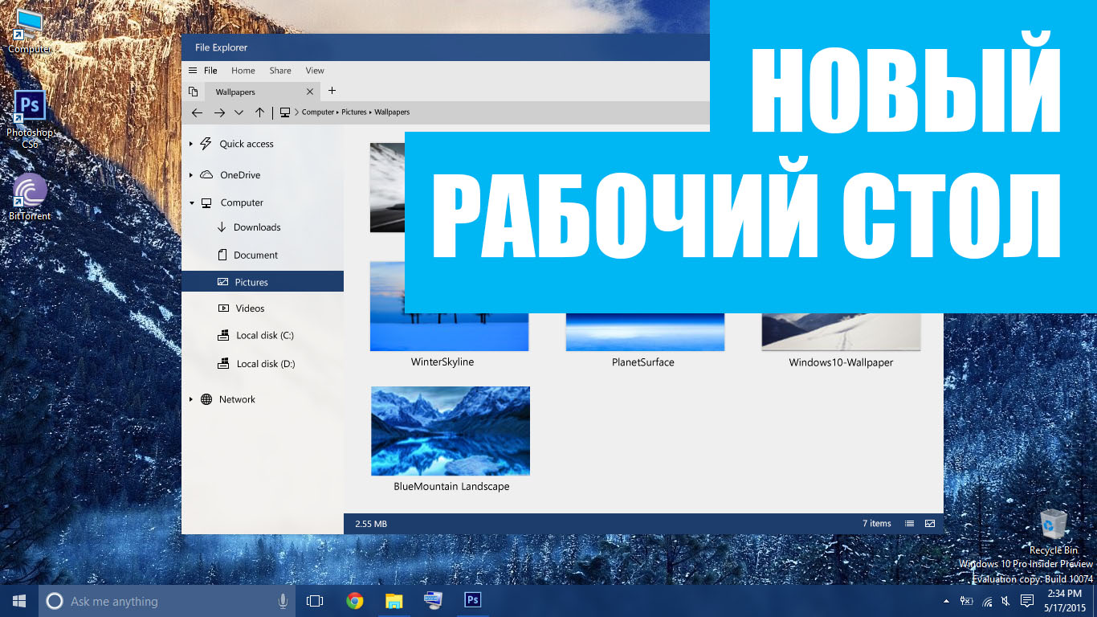Image resolution: width=1097 pixels, height=617 pixels.
Task: Select the black-and-white wallpaper thumbnail
Action: click(388, 188)
